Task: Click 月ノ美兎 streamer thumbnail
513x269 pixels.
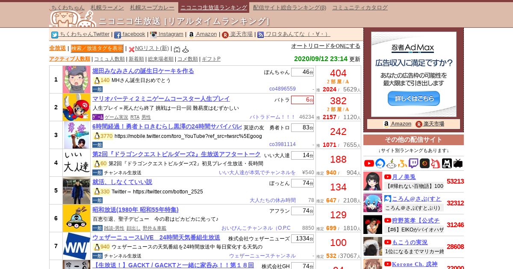Action: tap(373, 181)
